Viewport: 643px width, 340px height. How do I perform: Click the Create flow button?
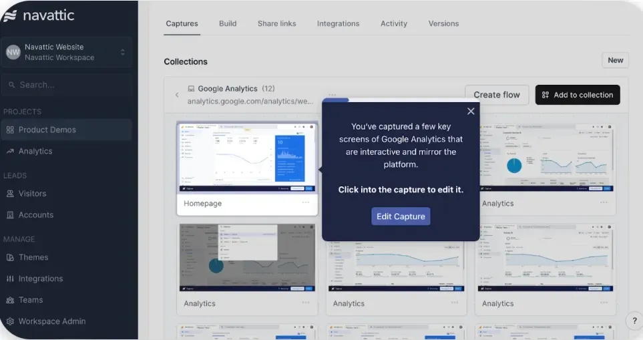pos(497,95)
